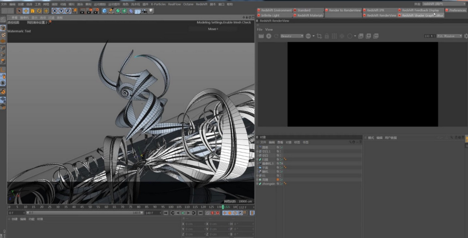Open the Beauty AOV dropdown
Image resolution: width=468 pixels, height=238 pixels.
point(291,36)
